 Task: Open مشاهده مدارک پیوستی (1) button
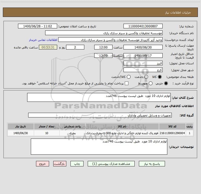[111, 164]
